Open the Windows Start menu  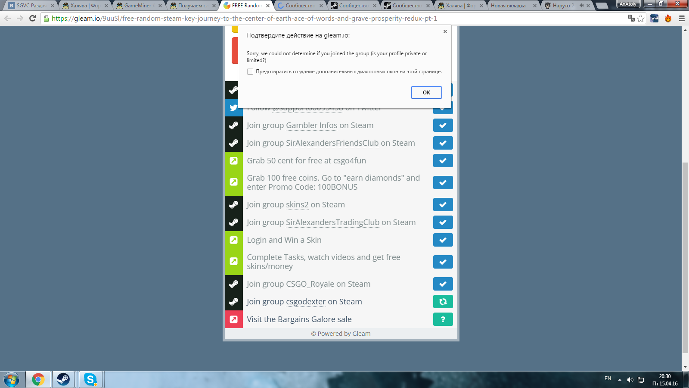coord(12,379)
